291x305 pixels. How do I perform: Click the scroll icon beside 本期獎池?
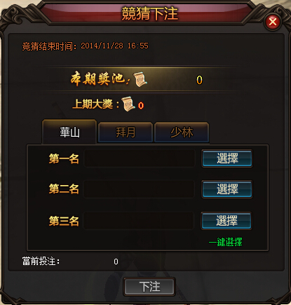[x=140, y=79]
